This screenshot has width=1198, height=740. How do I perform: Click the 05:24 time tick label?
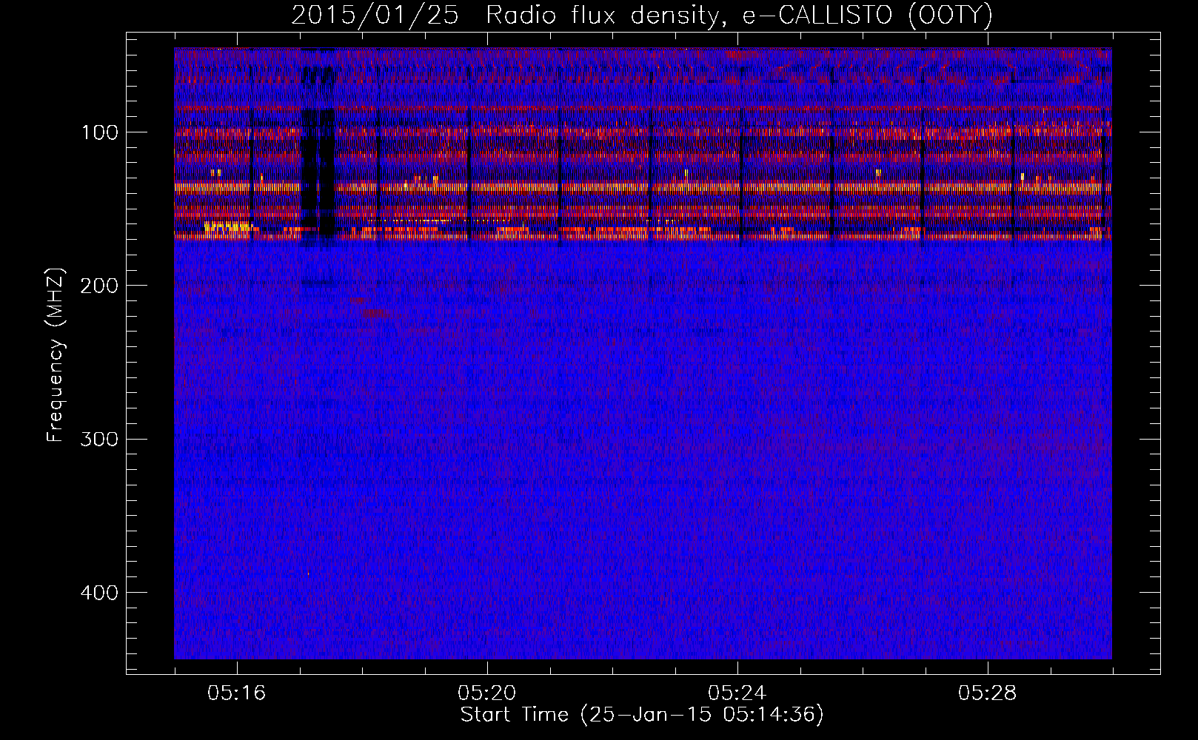737,694
